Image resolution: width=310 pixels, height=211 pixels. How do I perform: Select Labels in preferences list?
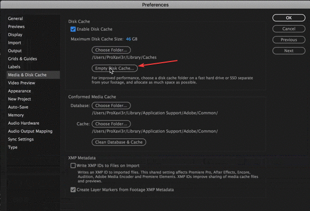click(x=14, y=67)
